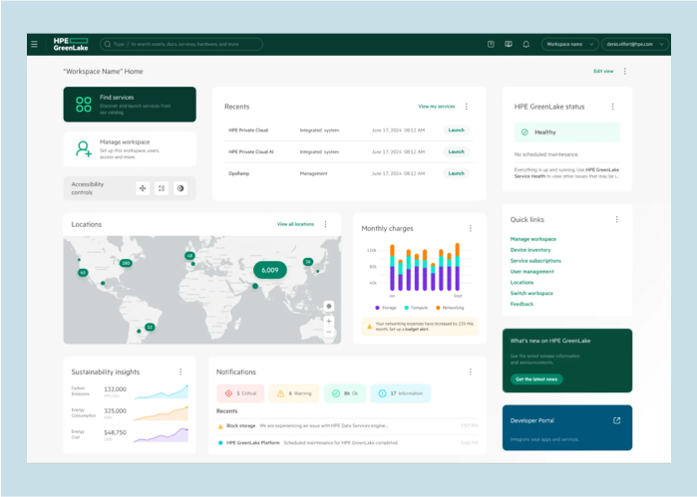Click the search magnifier icon

pyautogui.click(x=108, y=44)
